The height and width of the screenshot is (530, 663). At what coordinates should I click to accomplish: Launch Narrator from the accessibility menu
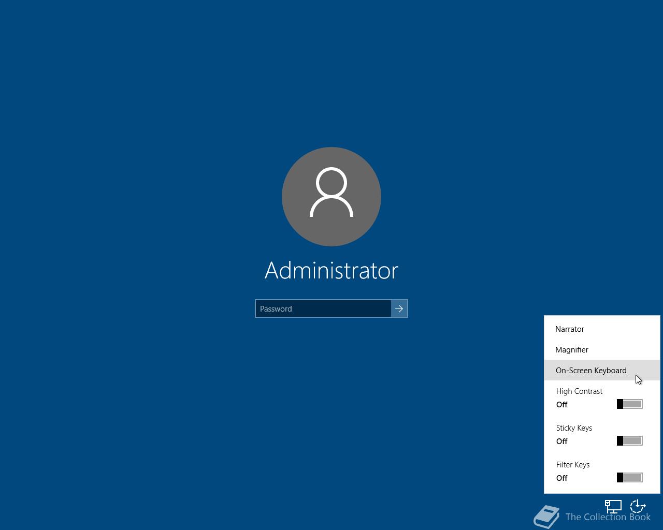(602, 329)
